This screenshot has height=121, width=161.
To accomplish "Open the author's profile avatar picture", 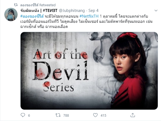I will tap(11, 15).
